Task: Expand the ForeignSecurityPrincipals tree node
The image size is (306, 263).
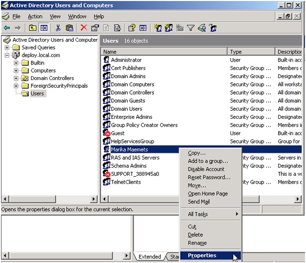Action: [16, 86]
